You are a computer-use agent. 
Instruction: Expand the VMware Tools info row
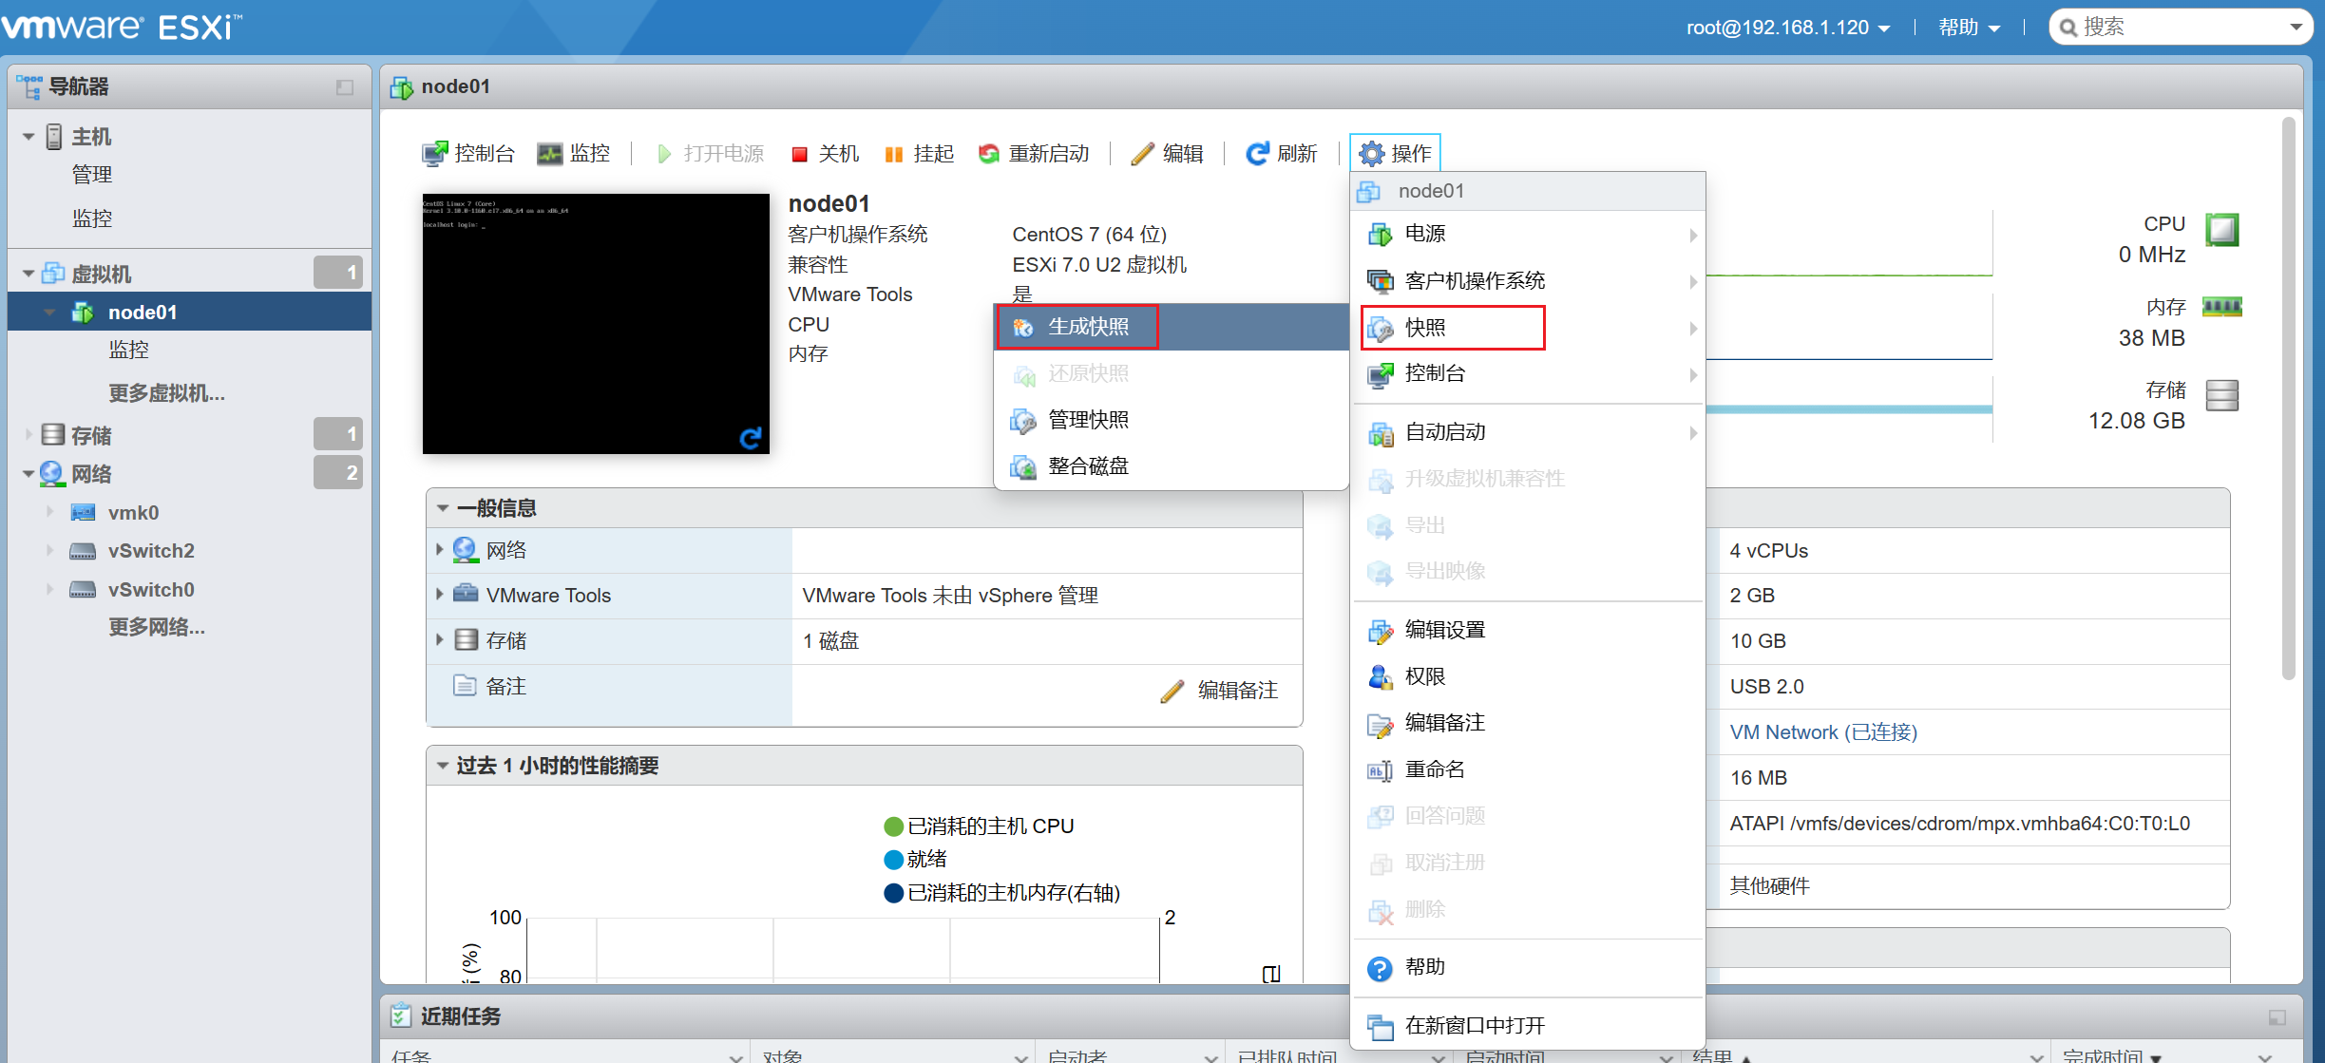tap(440, 595)
